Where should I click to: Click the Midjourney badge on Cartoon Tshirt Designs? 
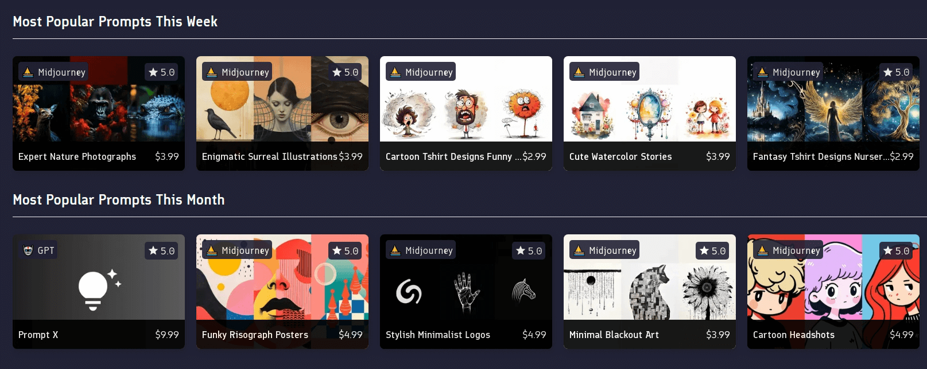click(x=421, y=72)
